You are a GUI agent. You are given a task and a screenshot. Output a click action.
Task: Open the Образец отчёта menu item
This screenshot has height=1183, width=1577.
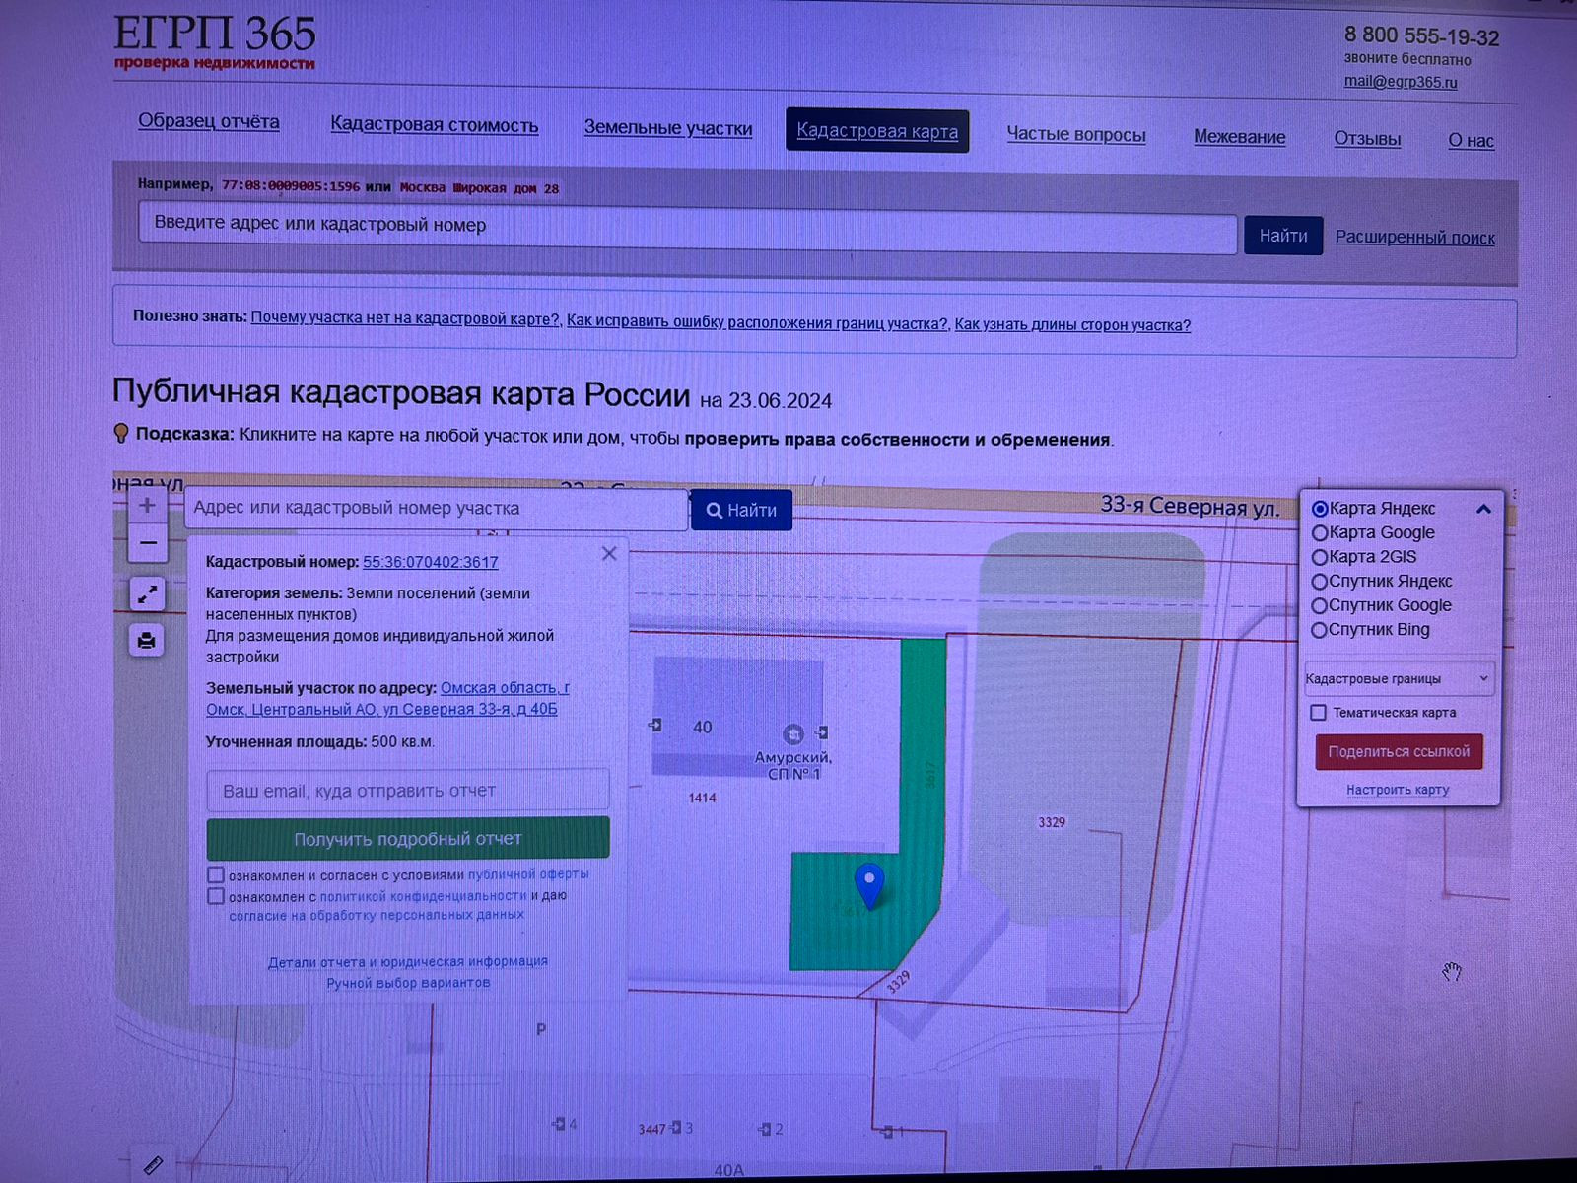click(x=209, y=121)
